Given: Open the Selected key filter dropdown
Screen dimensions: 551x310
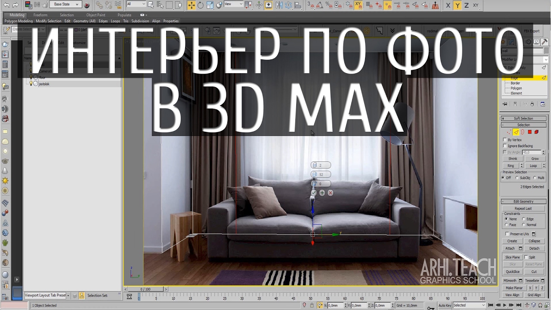Looking at the screenshot, I should pos(469,305).
